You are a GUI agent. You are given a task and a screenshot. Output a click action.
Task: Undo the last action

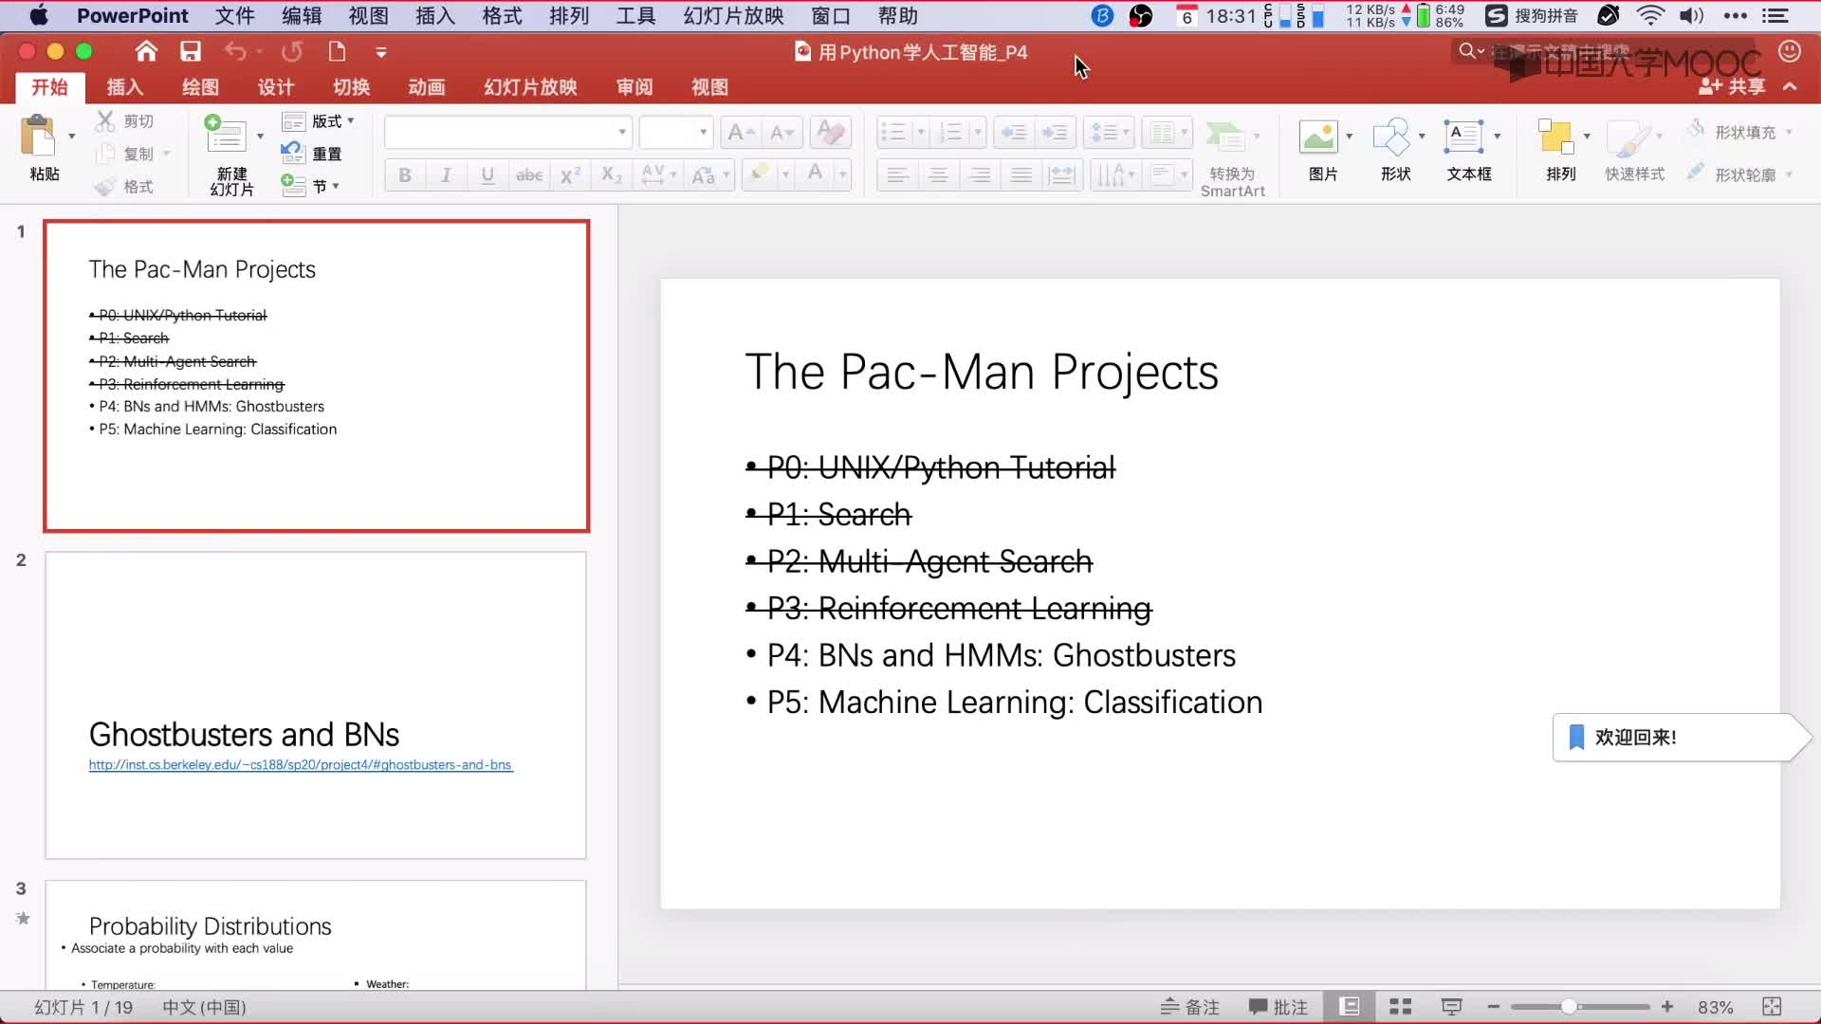pyautogui.click(x=235, y=51)
